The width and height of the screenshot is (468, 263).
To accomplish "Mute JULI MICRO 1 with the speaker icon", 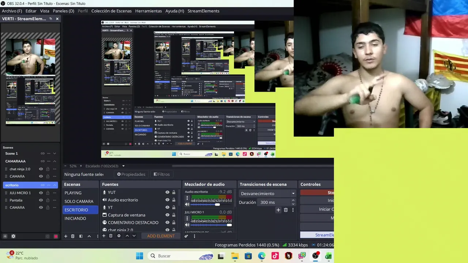I will (x=187, y=225).
